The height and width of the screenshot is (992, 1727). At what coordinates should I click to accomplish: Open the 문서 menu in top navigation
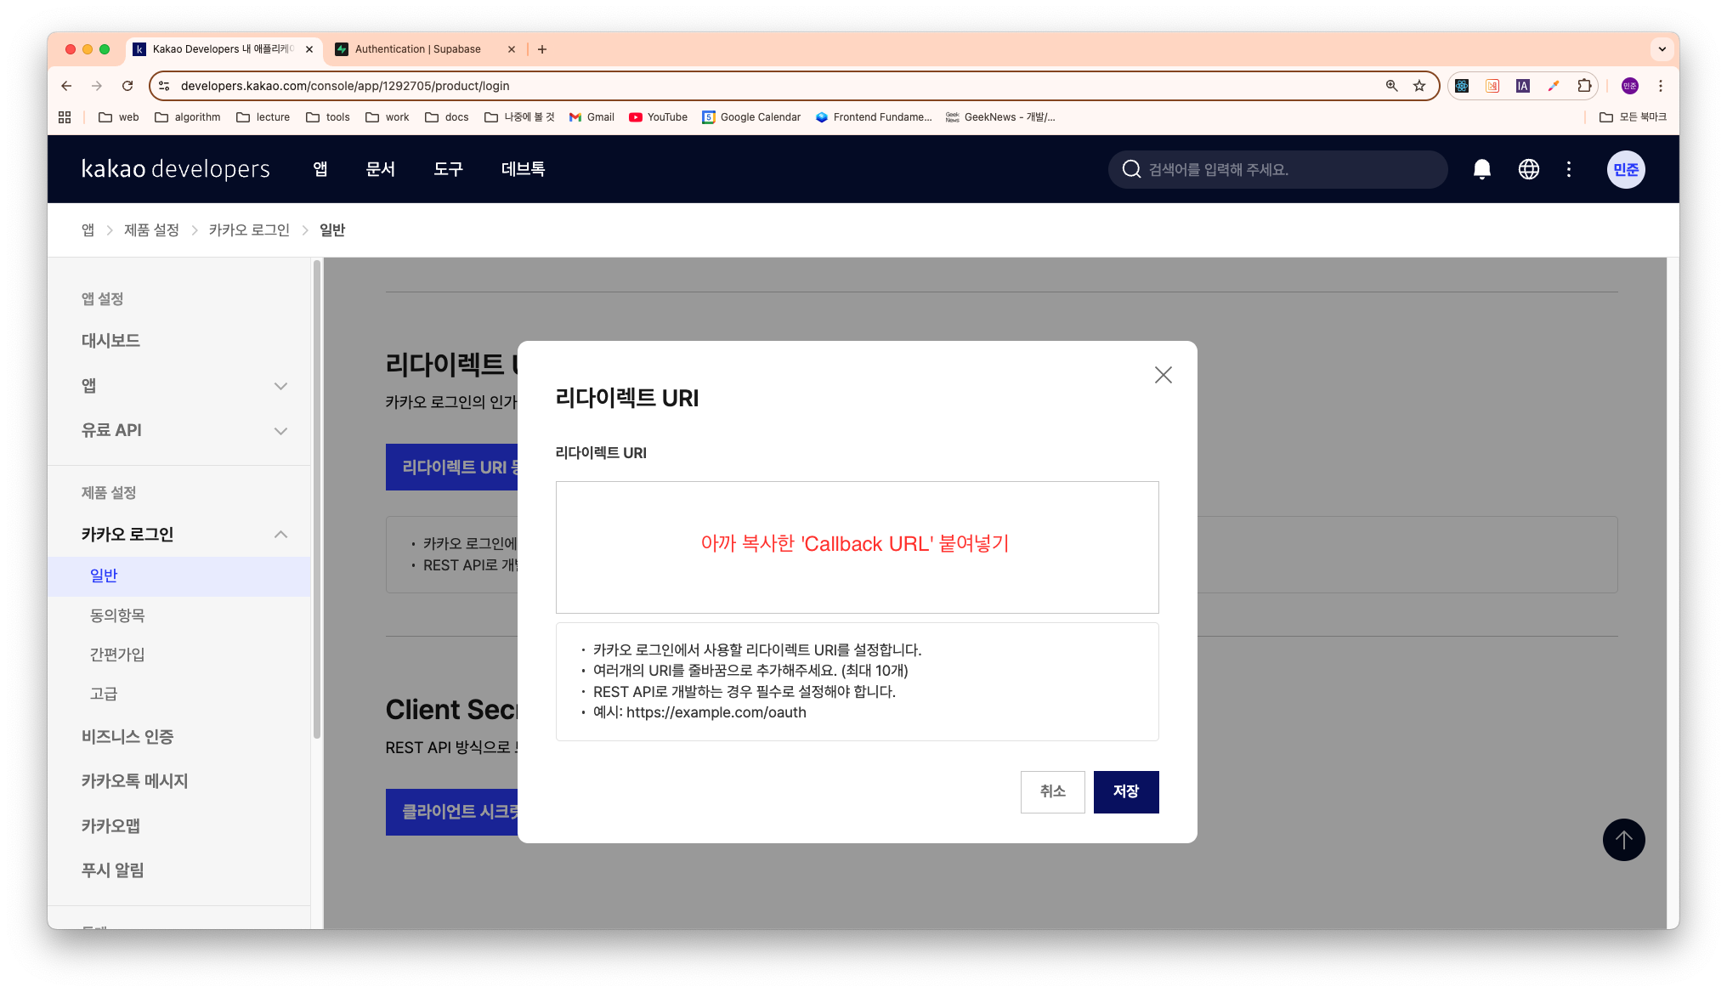[380, 169]
